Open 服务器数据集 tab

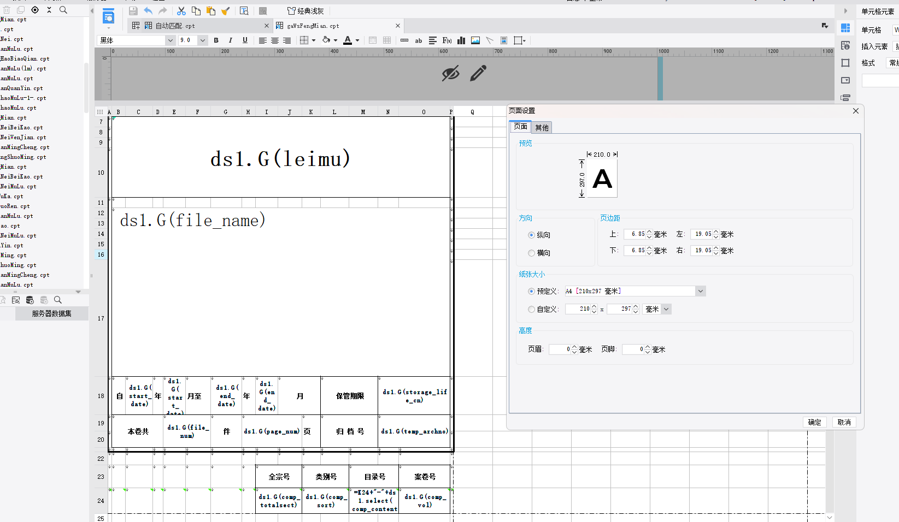point(51,313)
